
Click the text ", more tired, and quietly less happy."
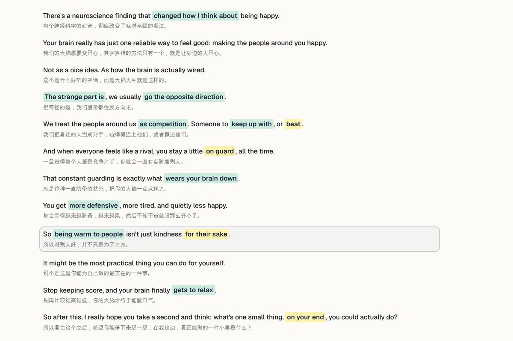point(174,206)
